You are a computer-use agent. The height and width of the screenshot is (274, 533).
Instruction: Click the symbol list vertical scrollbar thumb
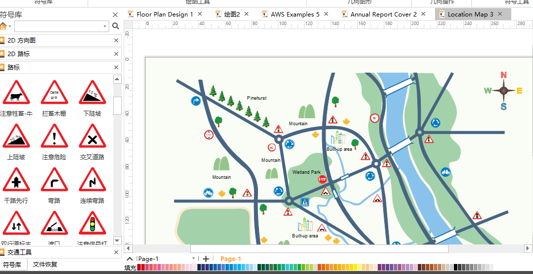click(x=117, y=106)
